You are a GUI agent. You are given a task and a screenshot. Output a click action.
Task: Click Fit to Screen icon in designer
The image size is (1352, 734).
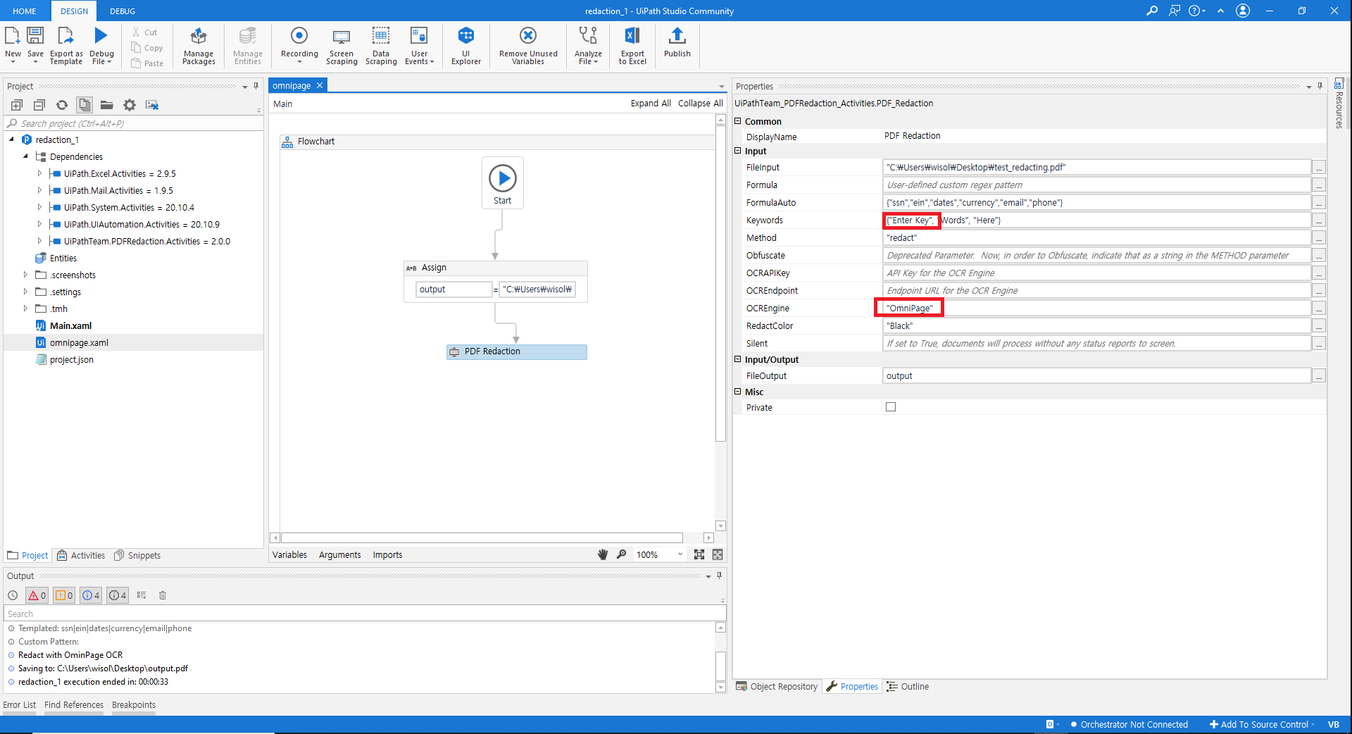point(699,554)
